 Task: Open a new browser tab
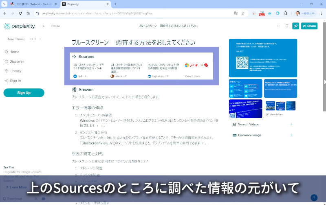[x=115, y=4]
